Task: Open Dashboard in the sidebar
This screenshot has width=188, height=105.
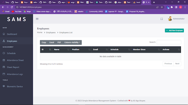Action: (16, 34)
